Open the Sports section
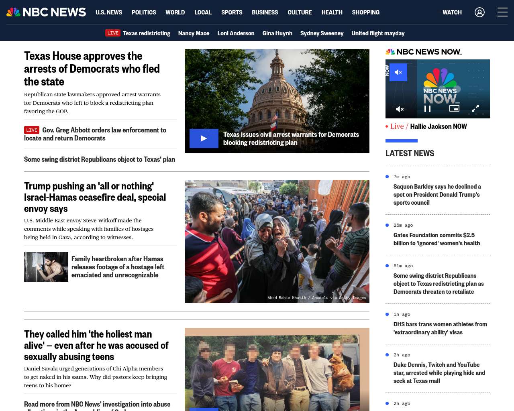The width and height of the screenshot is (514, 411). coord(232,12)
